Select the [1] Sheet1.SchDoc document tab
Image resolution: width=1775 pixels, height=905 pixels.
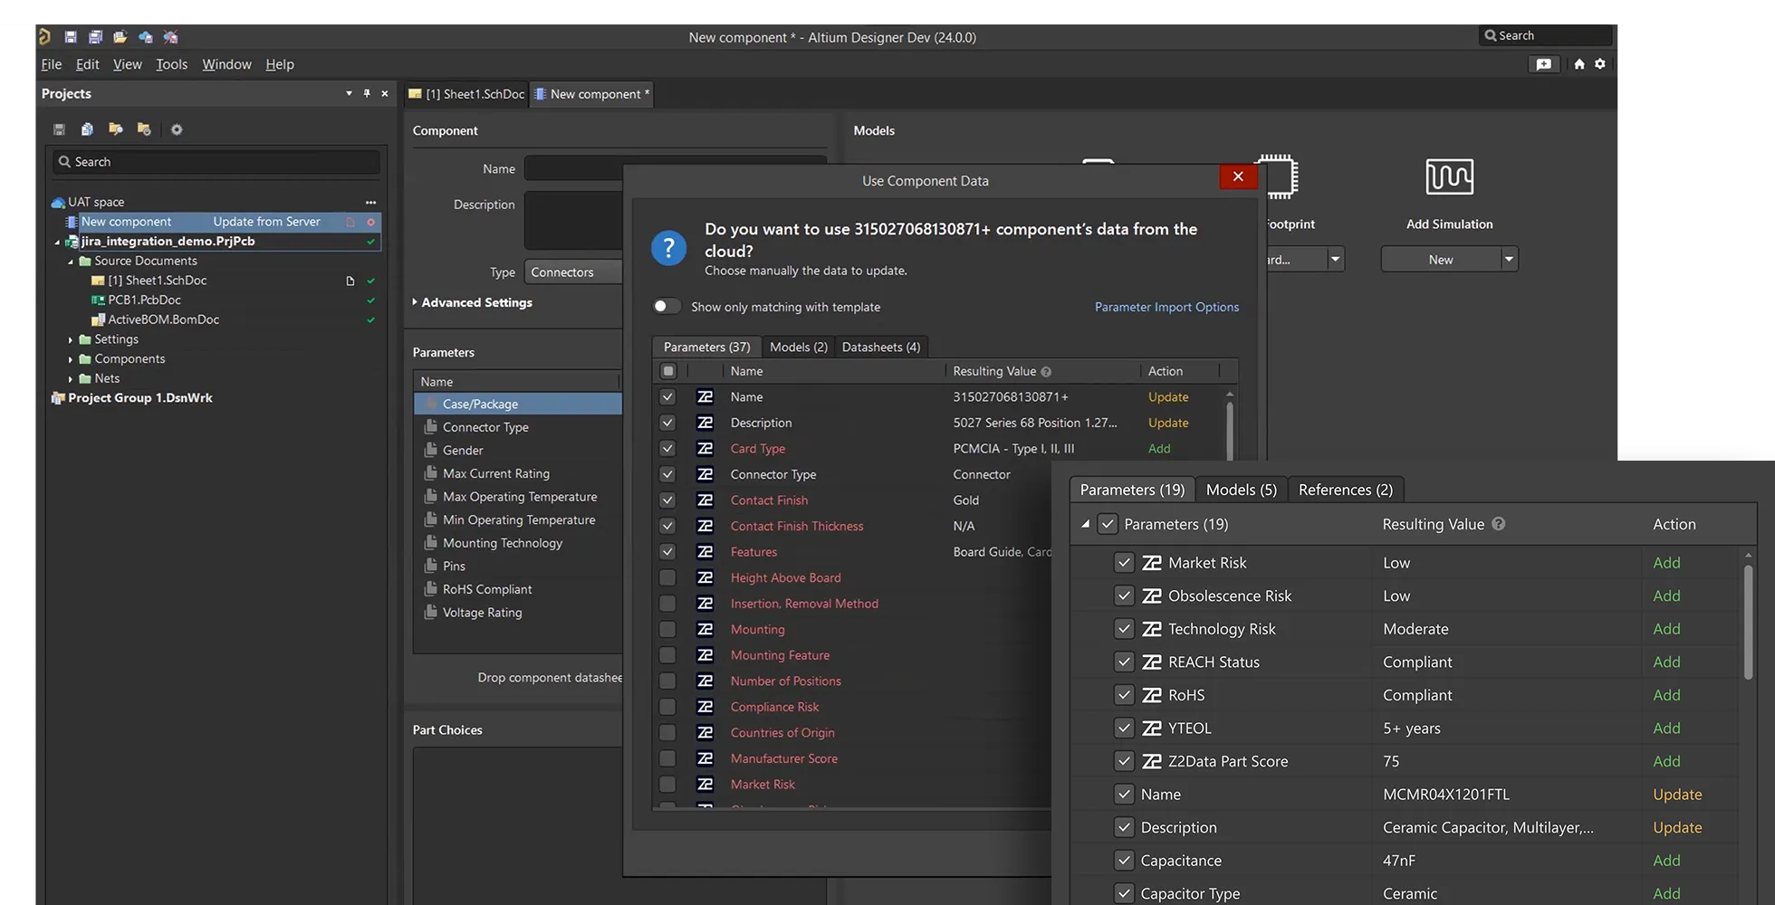(x=466, y=94)
